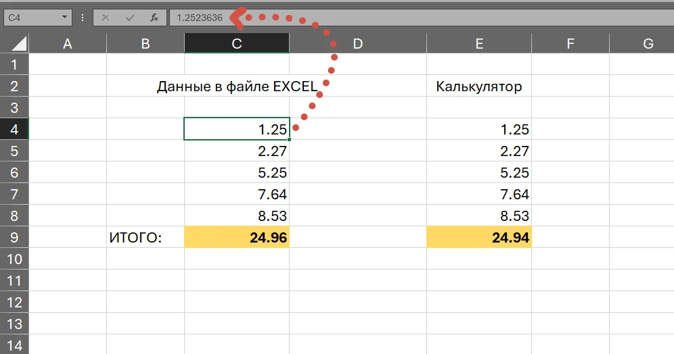Click the 'Данные в файле EXCEL' heading cell

click(237, 86)
